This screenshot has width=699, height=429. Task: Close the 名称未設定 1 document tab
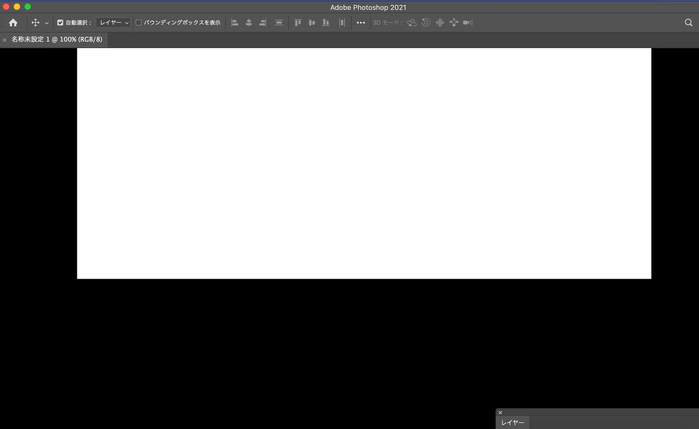coord(5,40)
